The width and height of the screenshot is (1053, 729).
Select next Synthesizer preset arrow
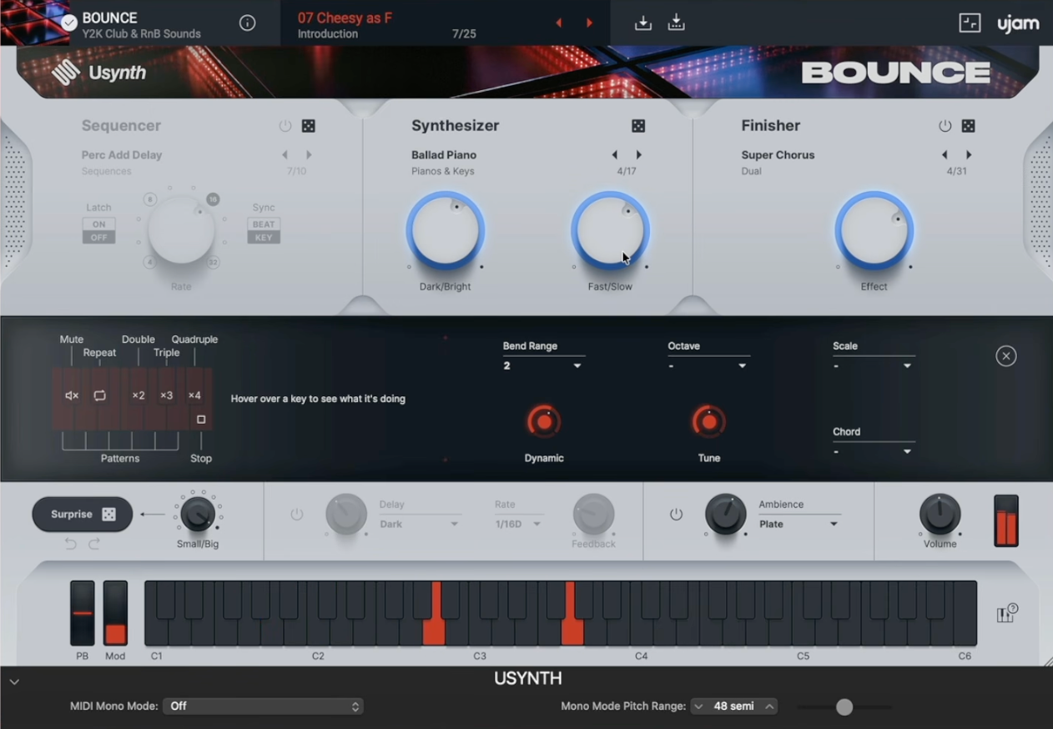point(639,155)
